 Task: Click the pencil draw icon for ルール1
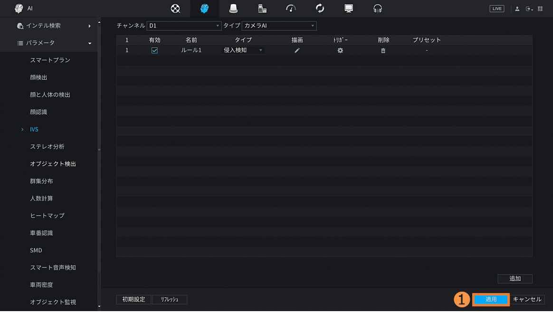click(297, 50)
